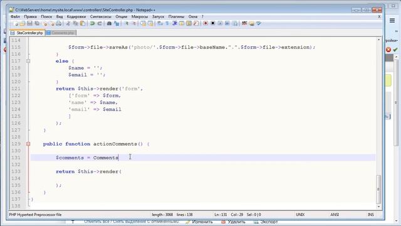Stop macro recording with black square
The height and width of the screenshot is (226, 401).
(213, 24)
